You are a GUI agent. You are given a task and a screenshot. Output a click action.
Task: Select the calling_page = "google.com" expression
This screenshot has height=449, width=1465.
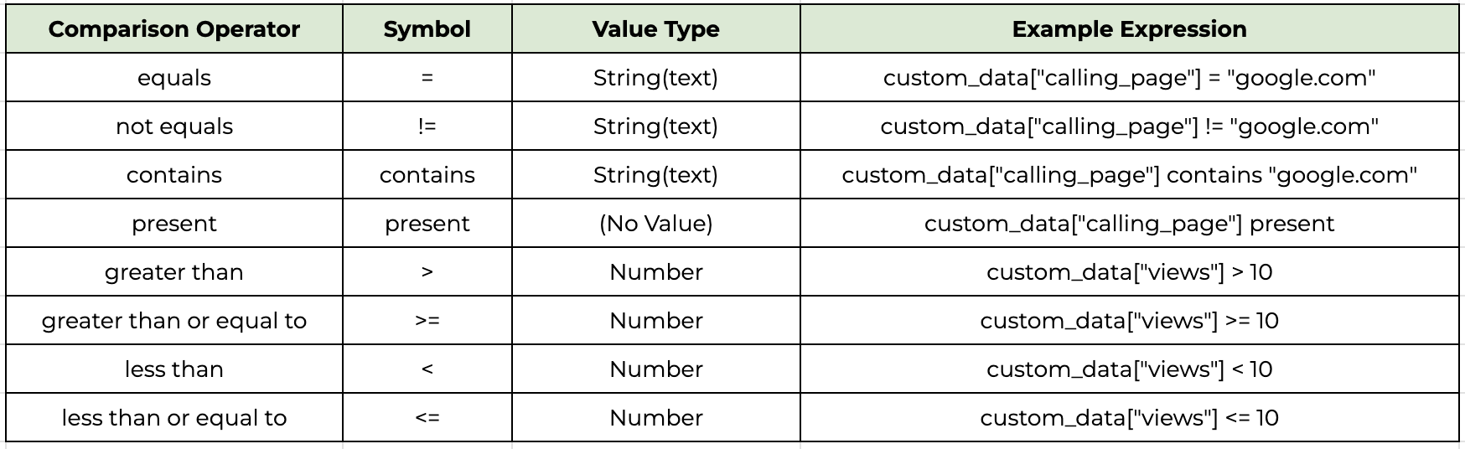pyautogui.click(x=1129, y=78)
